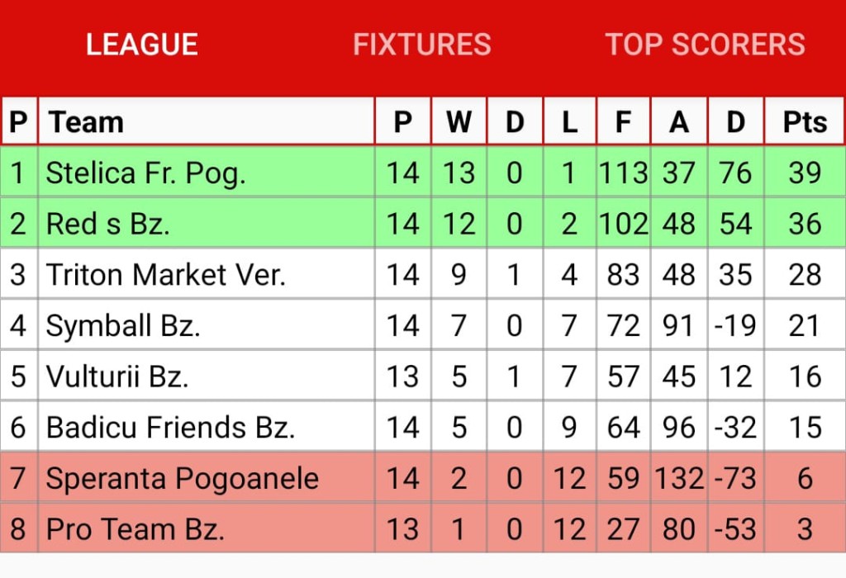Viewport: 846px width, 578px height.
Task: Click Stelica's 39 points cell
Action: tap(805, 173)
